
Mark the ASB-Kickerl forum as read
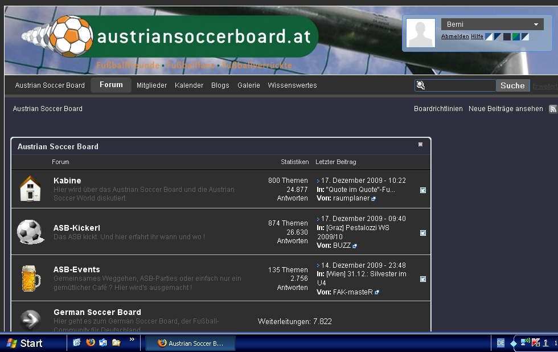coord(422,233)
